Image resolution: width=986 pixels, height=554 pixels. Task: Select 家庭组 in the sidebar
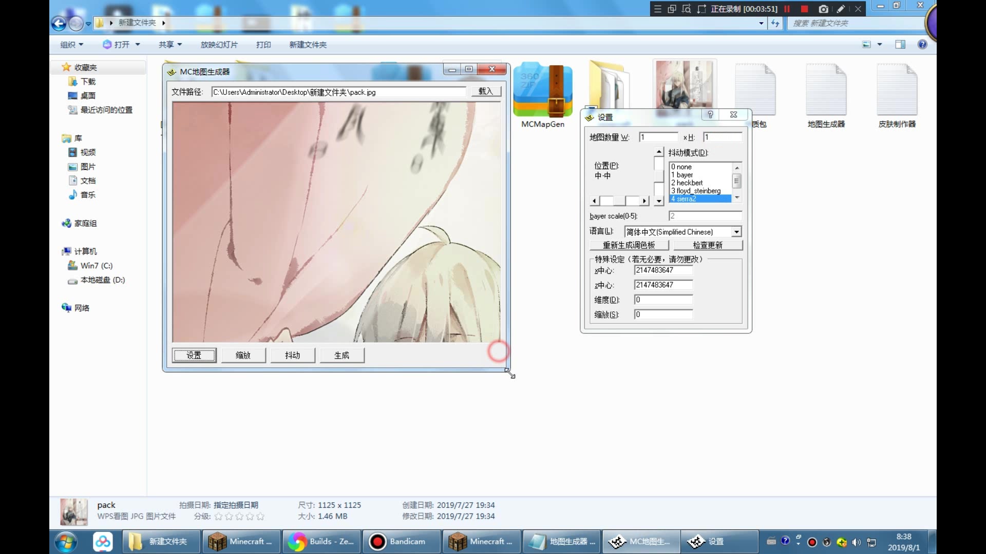[85, 223]
